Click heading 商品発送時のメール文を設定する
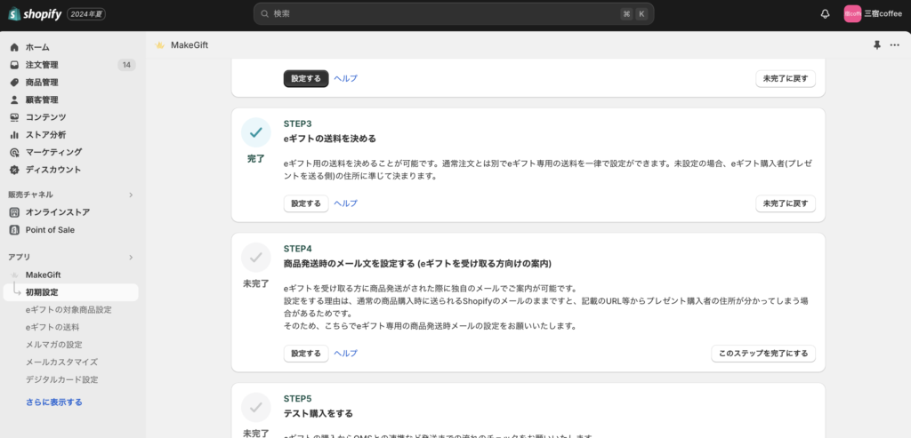The image size is (911, 438). (417, 264)
